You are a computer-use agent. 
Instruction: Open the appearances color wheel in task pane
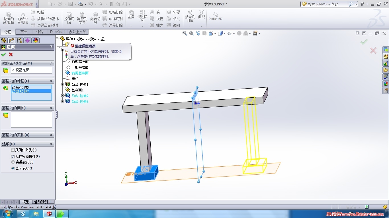point(386,84)
